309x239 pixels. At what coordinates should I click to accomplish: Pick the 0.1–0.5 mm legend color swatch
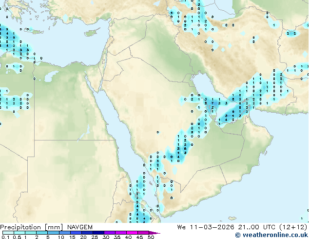tap(8, 233)
